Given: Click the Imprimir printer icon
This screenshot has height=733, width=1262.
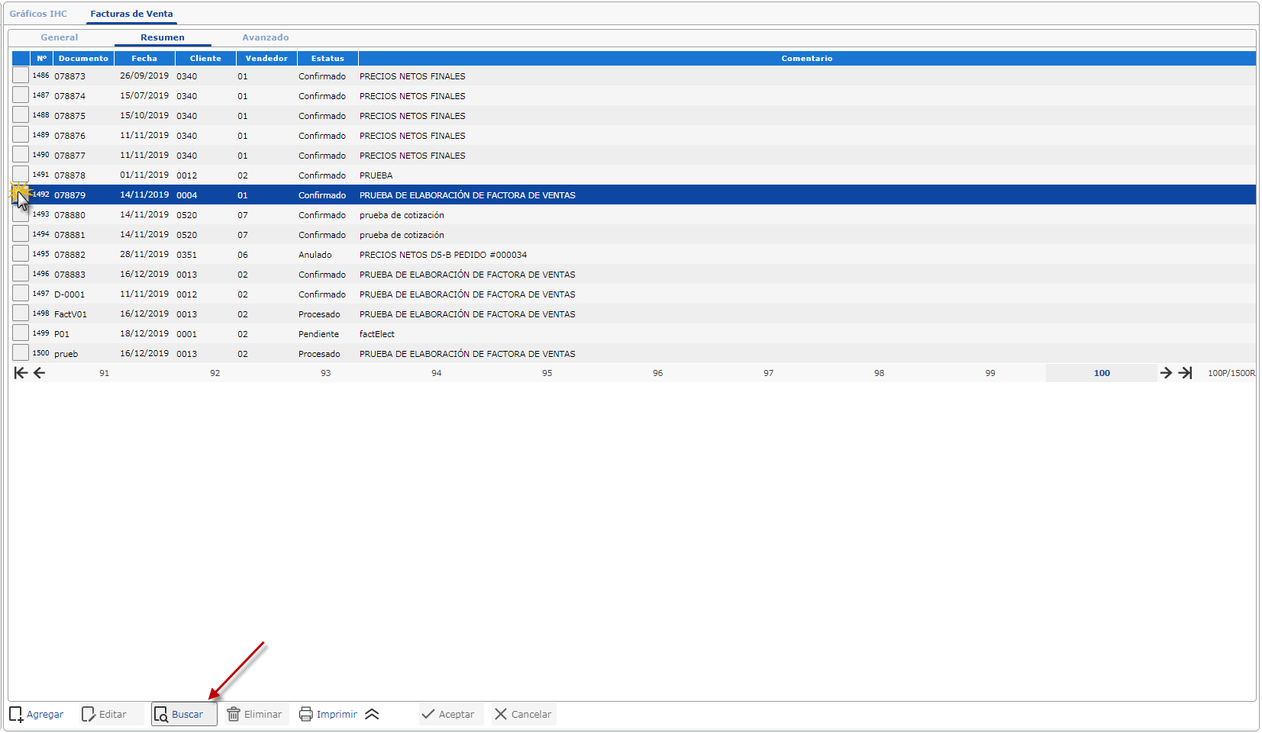Looking at the screenshot, I should click(306, 715).
